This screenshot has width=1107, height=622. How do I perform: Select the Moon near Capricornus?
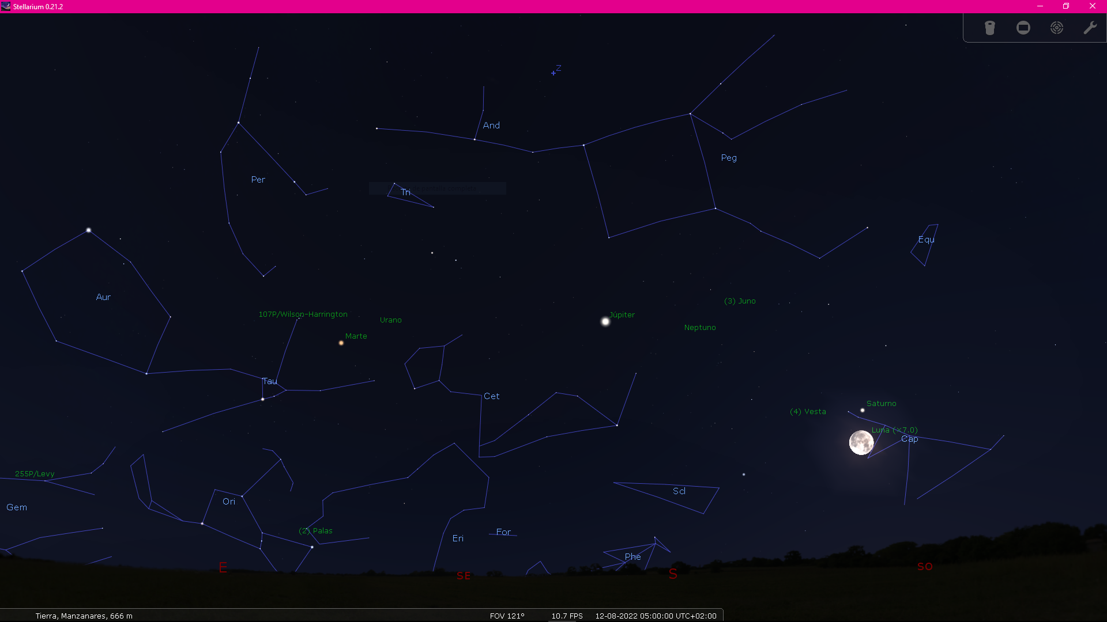point(861,443)
